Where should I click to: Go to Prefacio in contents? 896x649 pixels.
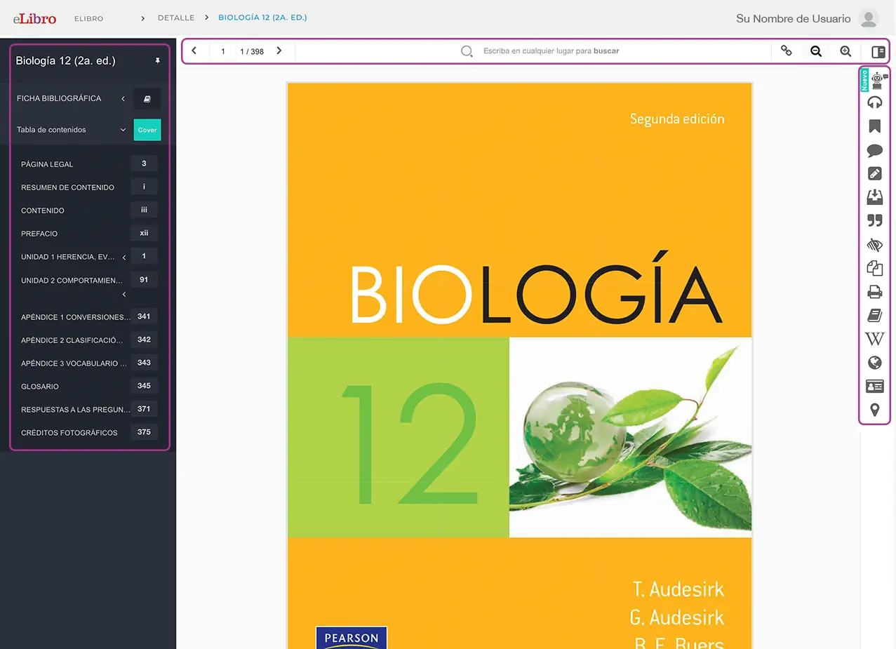click(39, 234)
